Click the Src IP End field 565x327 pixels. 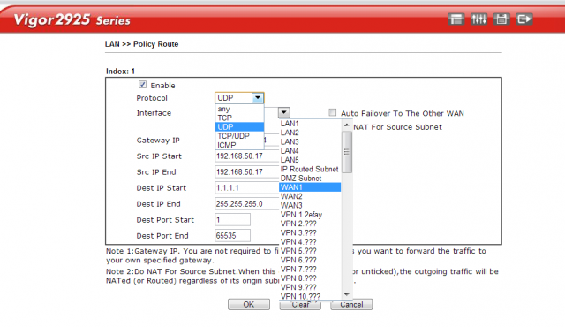(247, 172)
